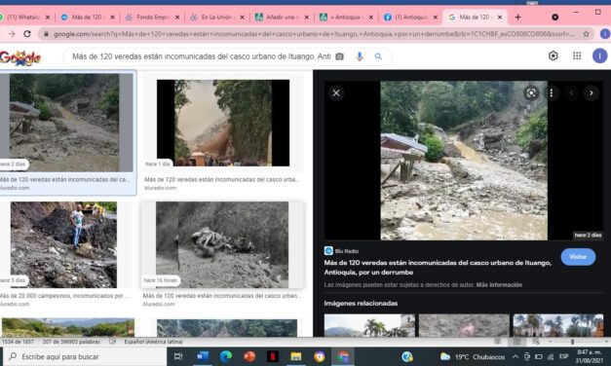
Task: Expand the hidden system tray icons chevron
Action: [516, 356]
